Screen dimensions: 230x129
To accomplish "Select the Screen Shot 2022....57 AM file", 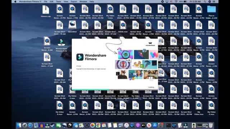I will click(110, 25).
